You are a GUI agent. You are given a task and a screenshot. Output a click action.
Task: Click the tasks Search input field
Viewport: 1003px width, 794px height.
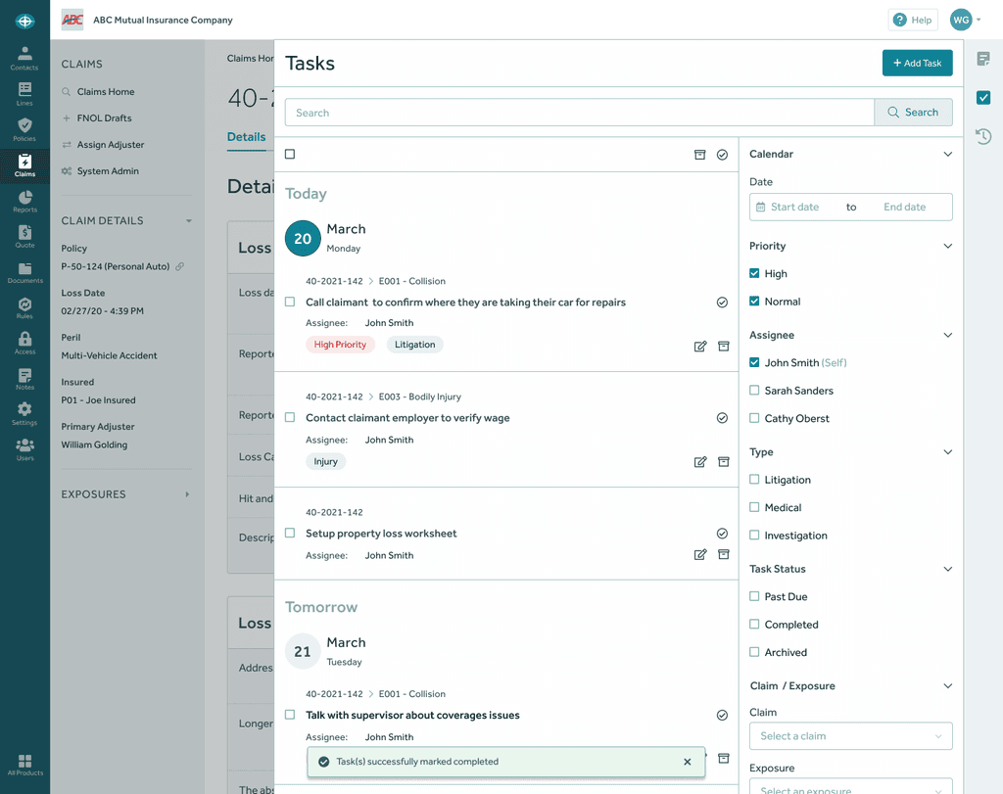[x=580, y=113]
